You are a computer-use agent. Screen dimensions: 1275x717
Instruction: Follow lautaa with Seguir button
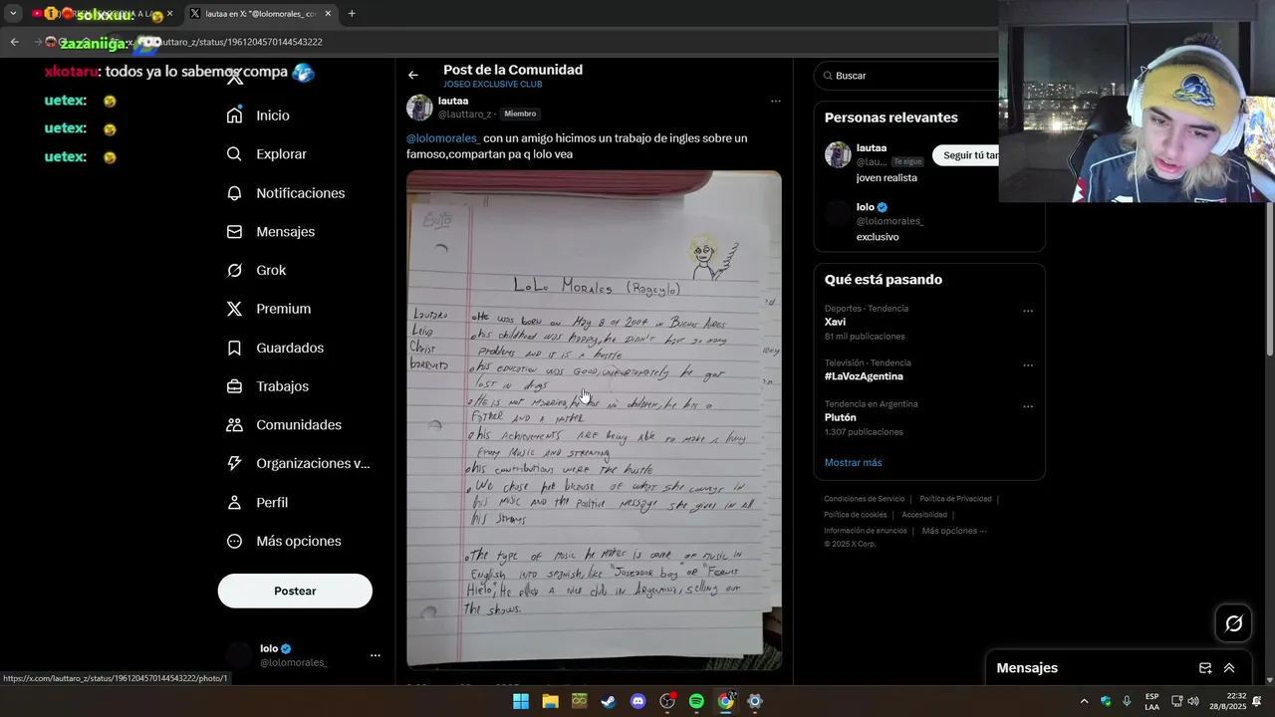[x=968, y=155]
